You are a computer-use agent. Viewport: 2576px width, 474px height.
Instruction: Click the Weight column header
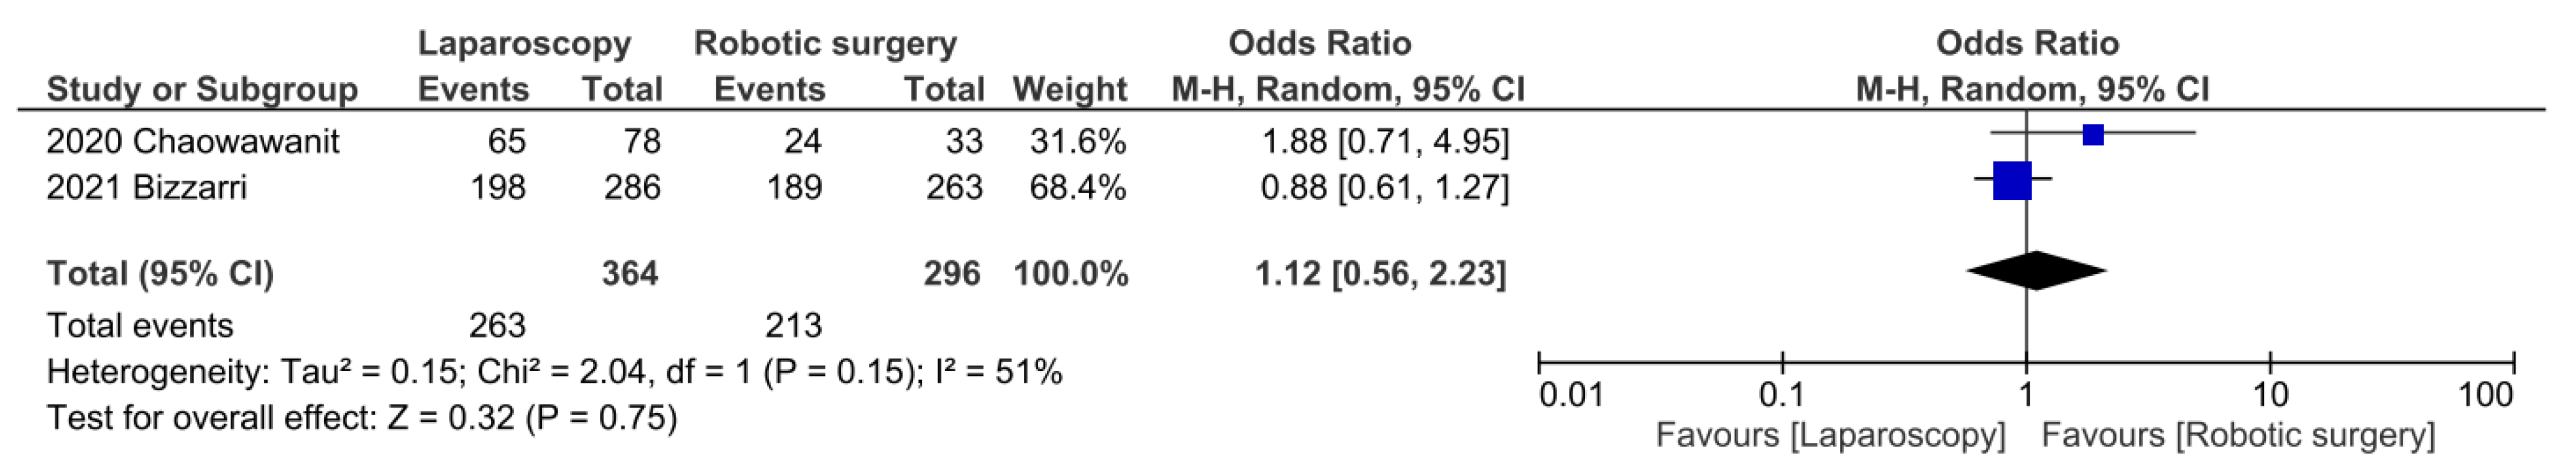tap(1069, 89)
